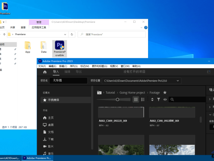Click Premiere in the Explorer address path
This screenshot has height=161, width=214.
[20, 34]
